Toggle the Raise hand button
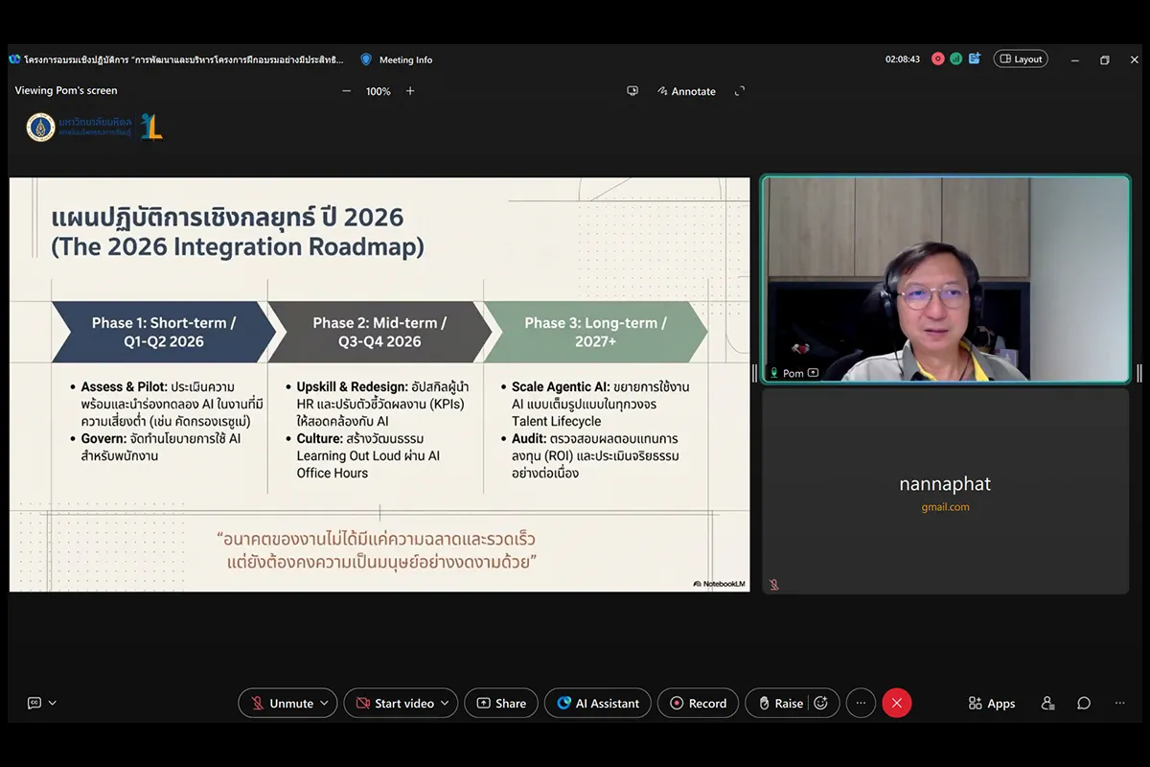This screenshot has width=1150, height=767. 780,703
